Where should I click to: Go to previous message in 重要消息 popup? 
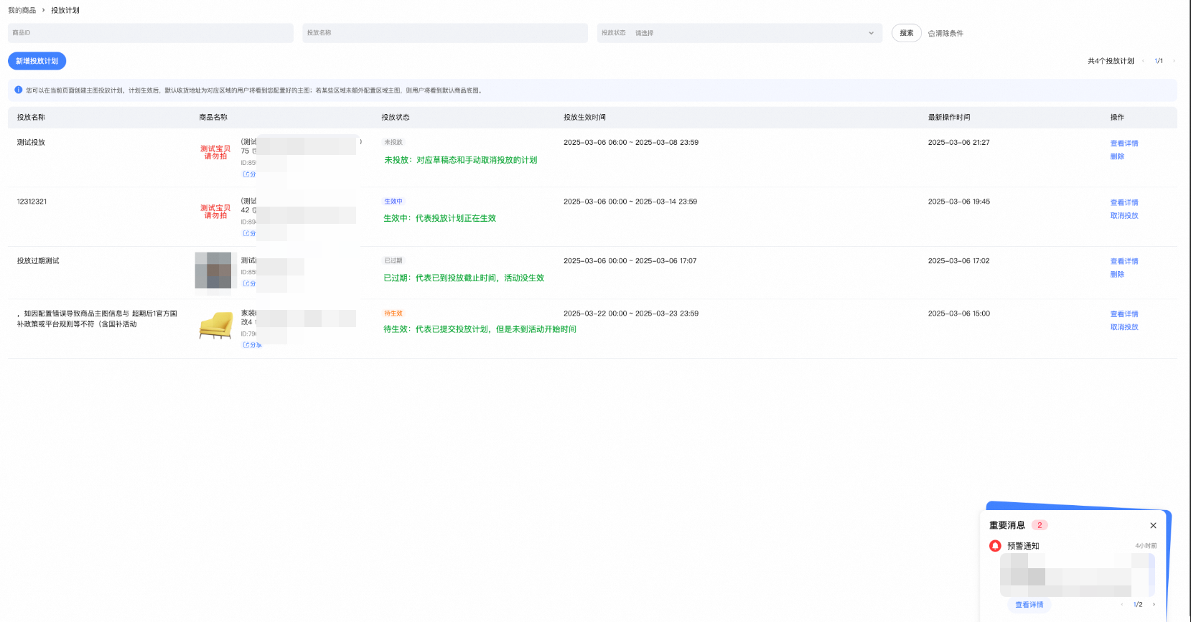pos(1122,605)
